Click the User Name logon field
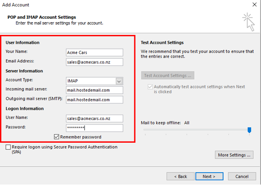Image resolution: width=261 pixels, height=185 pixels. click(95, 119)
